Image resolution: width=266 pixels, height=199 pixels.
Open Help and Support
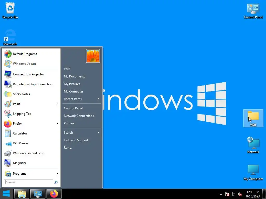(x=76, y=140)
